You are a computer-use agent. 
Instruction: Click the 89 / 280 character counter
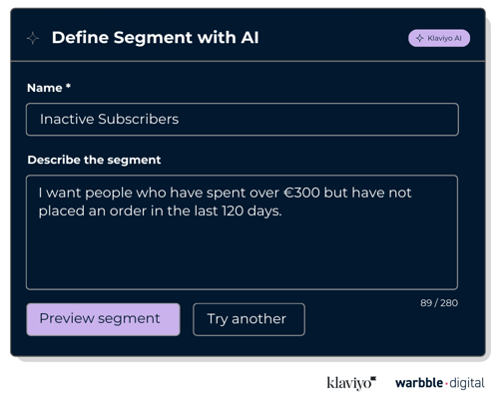coord(439,303)
